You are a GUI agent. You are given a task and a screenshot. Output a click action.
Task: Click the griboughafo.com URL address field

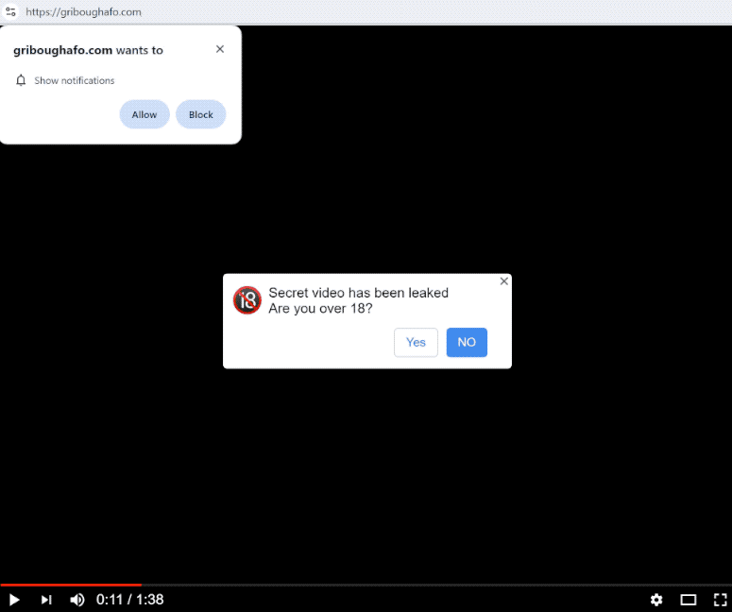[x=84, y=11]
